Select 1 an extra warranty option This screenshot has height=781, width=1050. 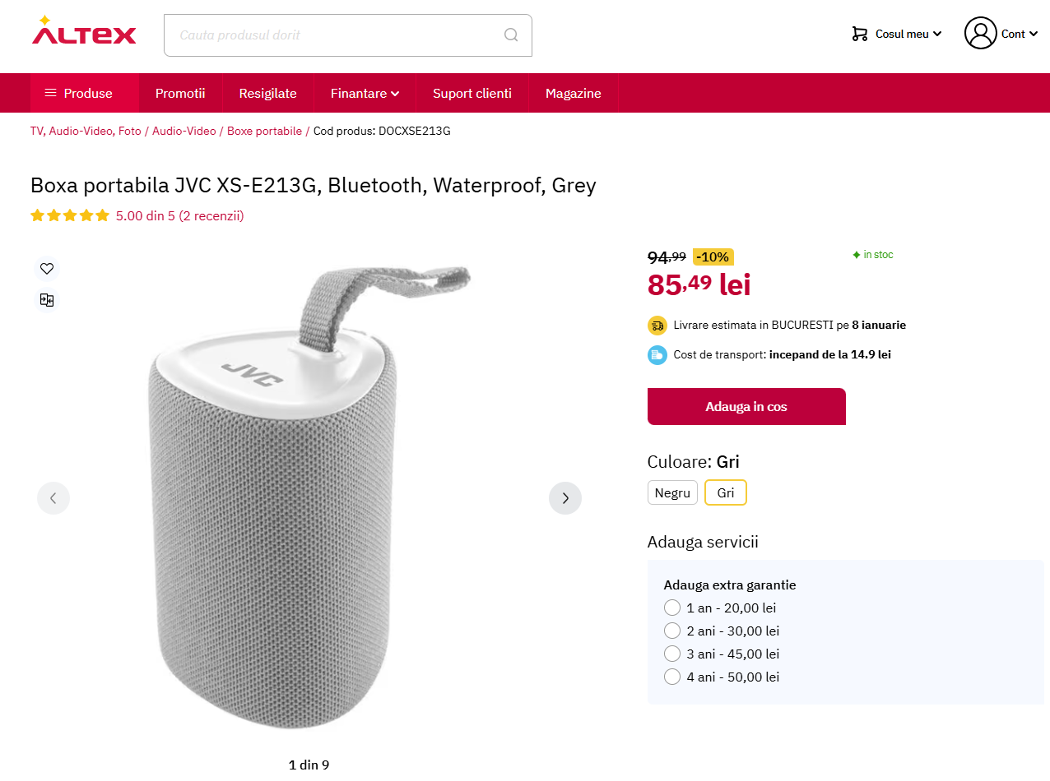pyautogui.click(x=672, y=608)
